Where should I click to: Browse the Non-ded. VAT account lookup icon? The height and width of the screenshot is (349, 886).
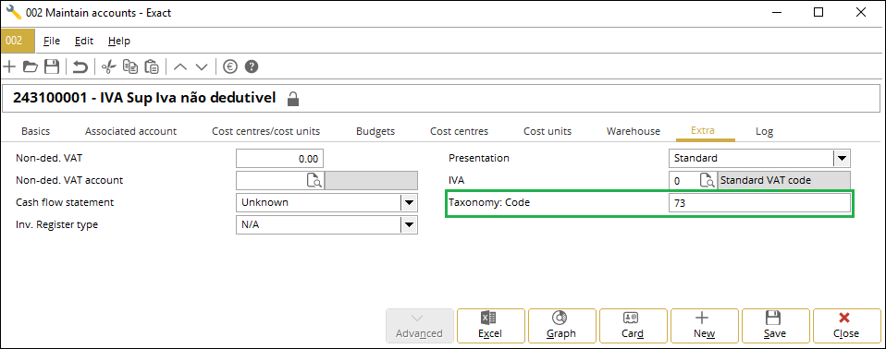pyautogui.click(x=314, y=180)
